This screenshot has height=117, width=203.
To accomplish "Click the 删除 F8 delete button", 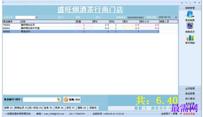I will tap(82, 108).
